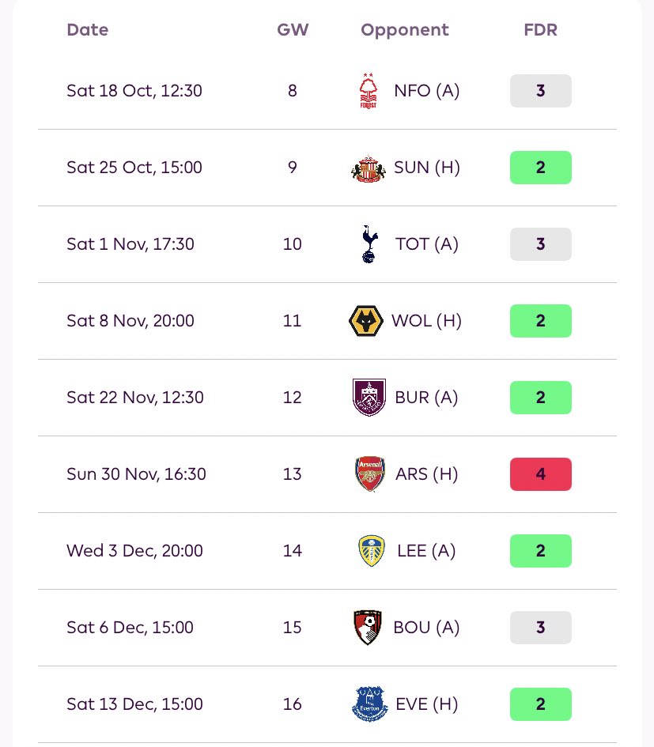
Task: Click the Date column header
Action: (x=87, y=30)
